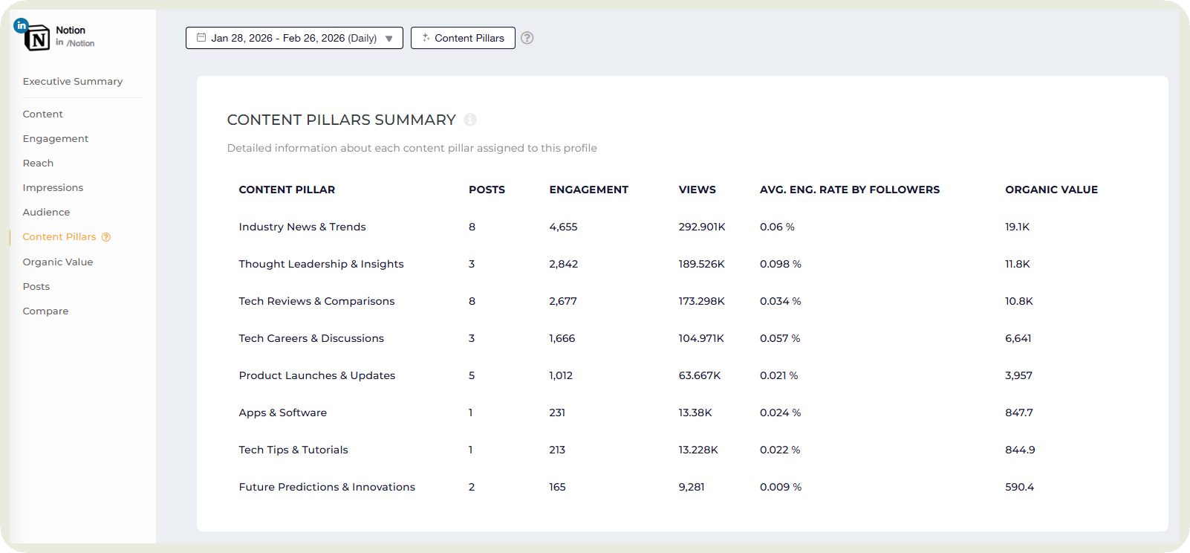
Task: Click views value 189.526K
Action: tap(701, 264)
